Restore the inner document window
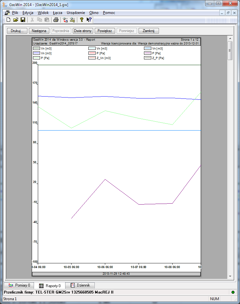Image resolution: width=240 pixels, height=304 pixels. (228, 13)
